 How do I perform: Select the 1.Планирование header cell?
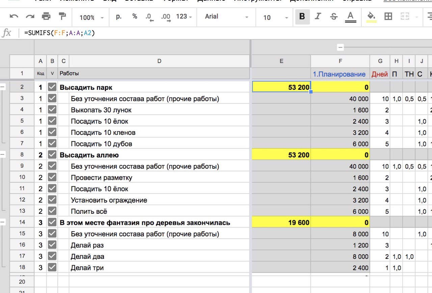pos(340,74)
